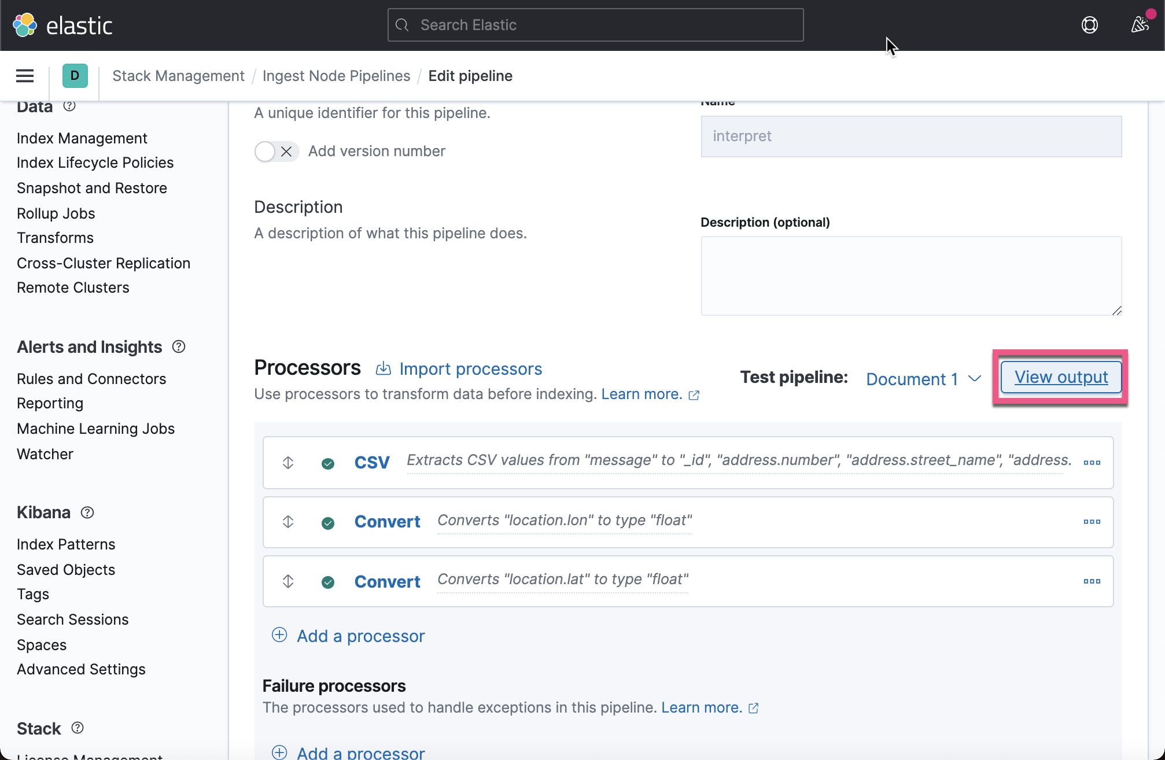
Task: Click the "D" space avatar
Action: (x=75, y=76)
